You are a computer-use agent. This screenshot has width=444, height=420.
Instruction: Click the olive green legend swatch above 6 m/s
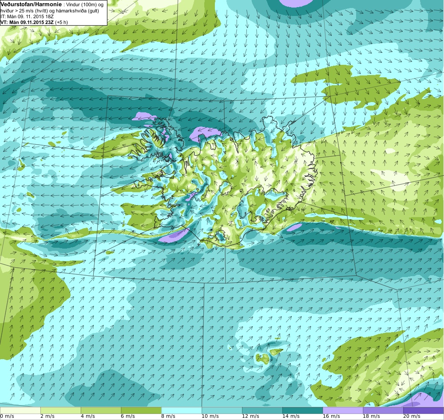pos(141,410)
